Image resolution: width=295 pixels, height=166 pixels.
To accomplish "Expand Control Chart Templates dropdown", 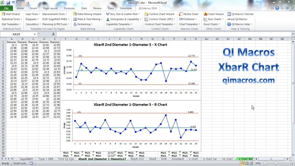I will (x=160, y=24).
